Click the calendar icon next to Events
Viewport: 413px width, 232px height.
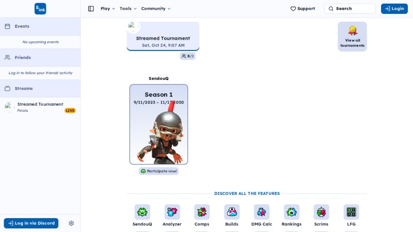coord(7,26)
